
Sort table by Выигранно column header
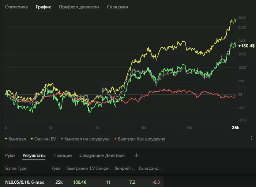(77, 169)
